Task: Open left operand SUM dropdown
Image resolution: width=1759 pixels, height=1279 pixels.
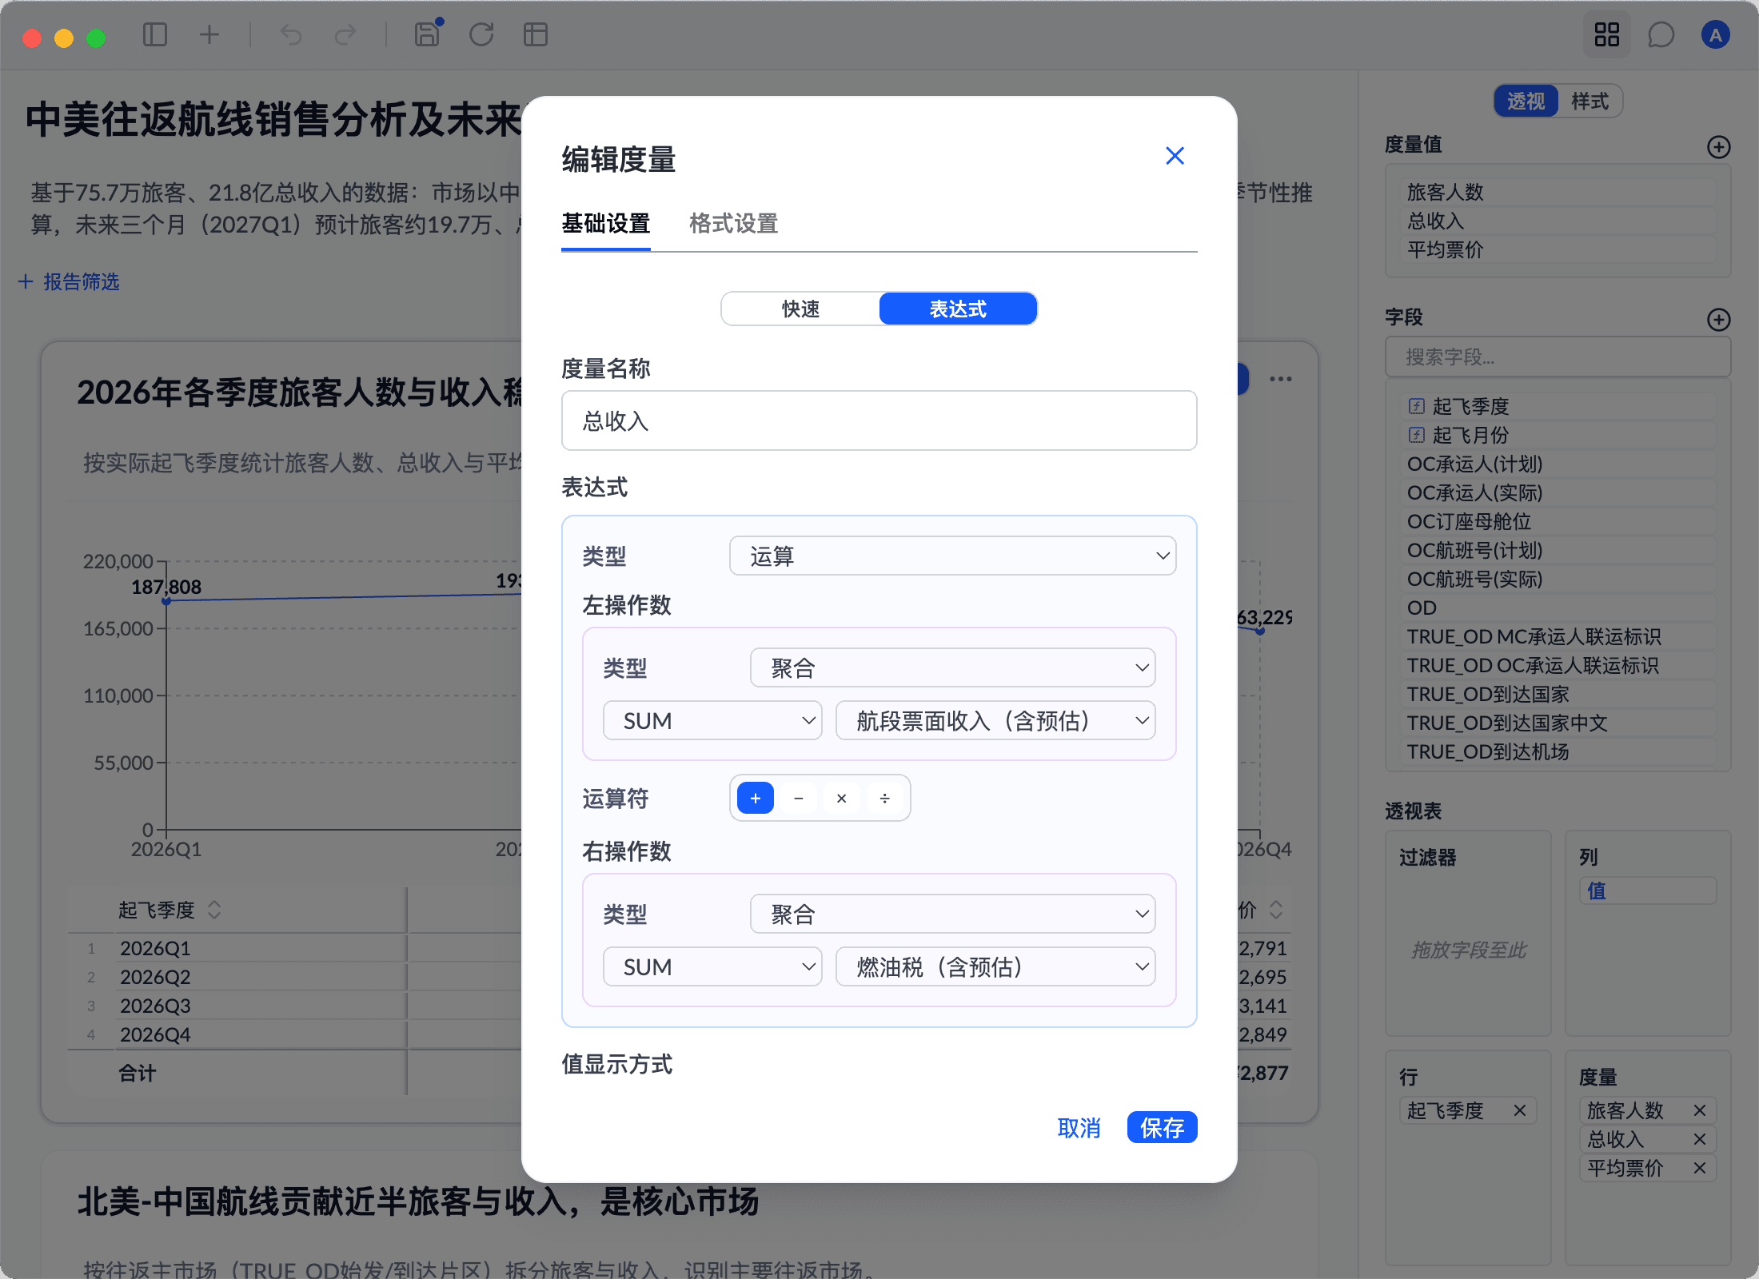Action: point(712,720)
